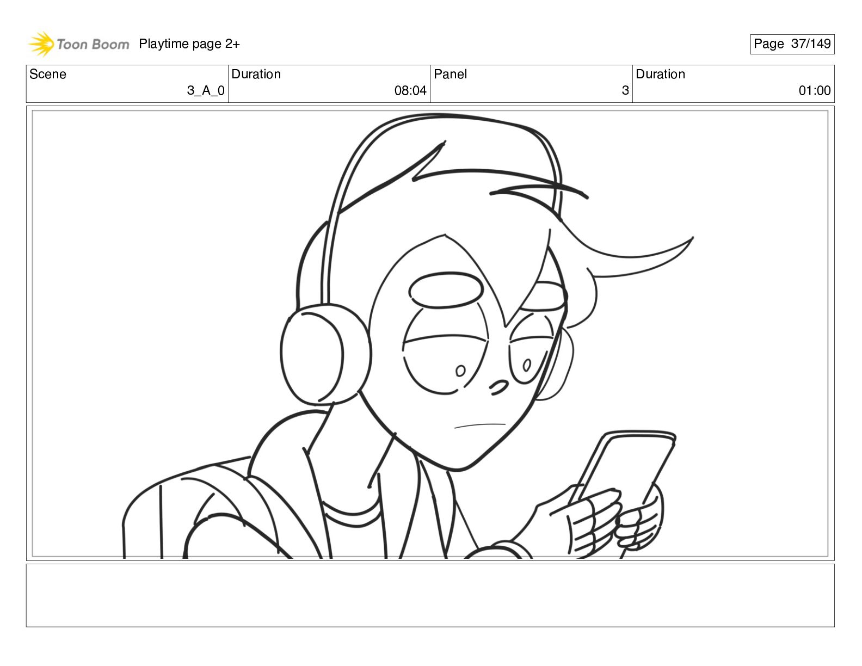Click the 'Scene' header label
The width and height of the screenshot is (862, 666).
coord(48,74)
